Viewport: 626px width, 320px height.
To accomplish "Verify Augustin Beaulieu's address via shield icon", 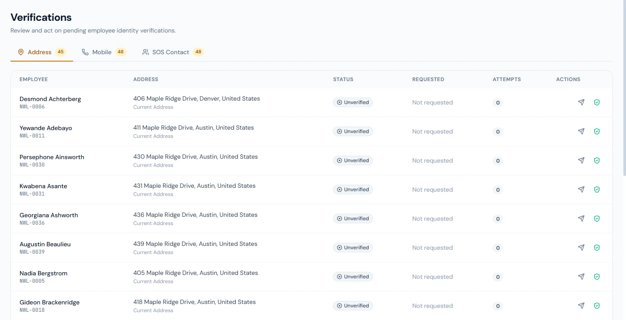I will coord(597,248).
